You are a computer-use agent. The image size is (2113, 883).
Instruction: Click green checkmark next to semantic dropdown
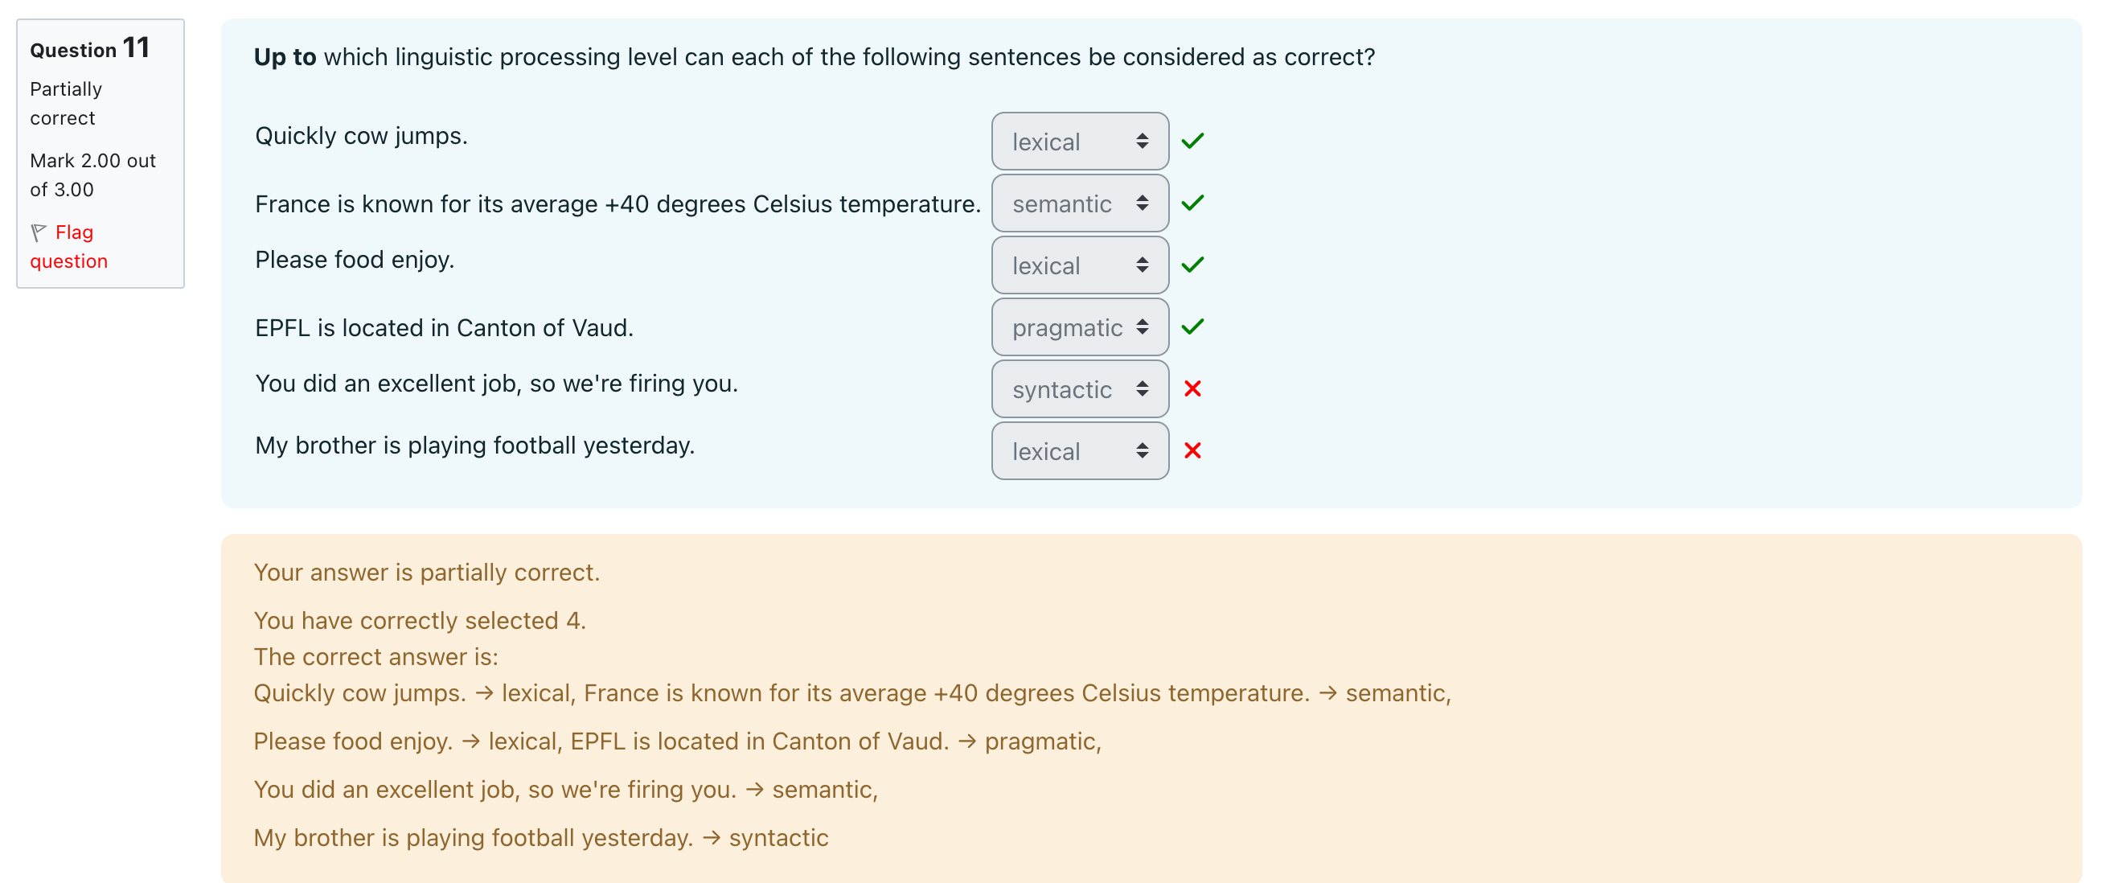click(1192, 203)
